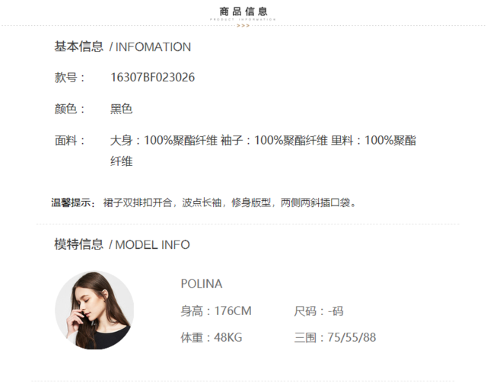Click the model POLINA portrait thumbnail
The height and width of the screenshot is (392, 487).
click(x=94, y=310)
